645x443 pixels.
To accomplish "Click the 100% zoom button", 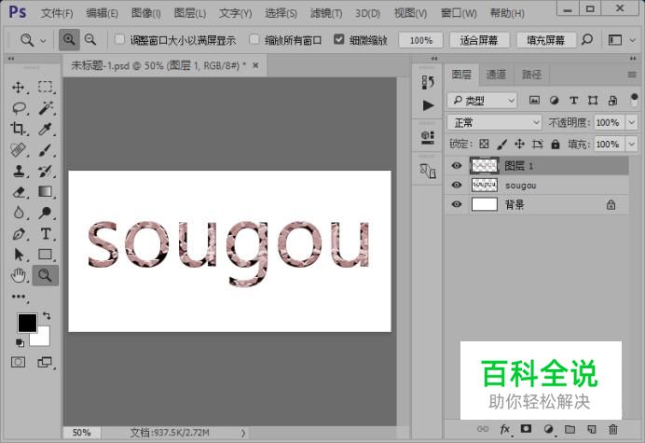I will coord(420,40).
